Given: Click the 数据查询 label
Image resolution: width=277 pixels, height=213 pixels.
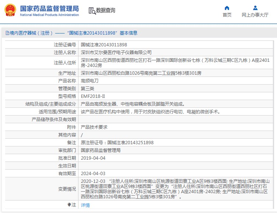Looking at the screenshot, I should click(x=105, y=10).
